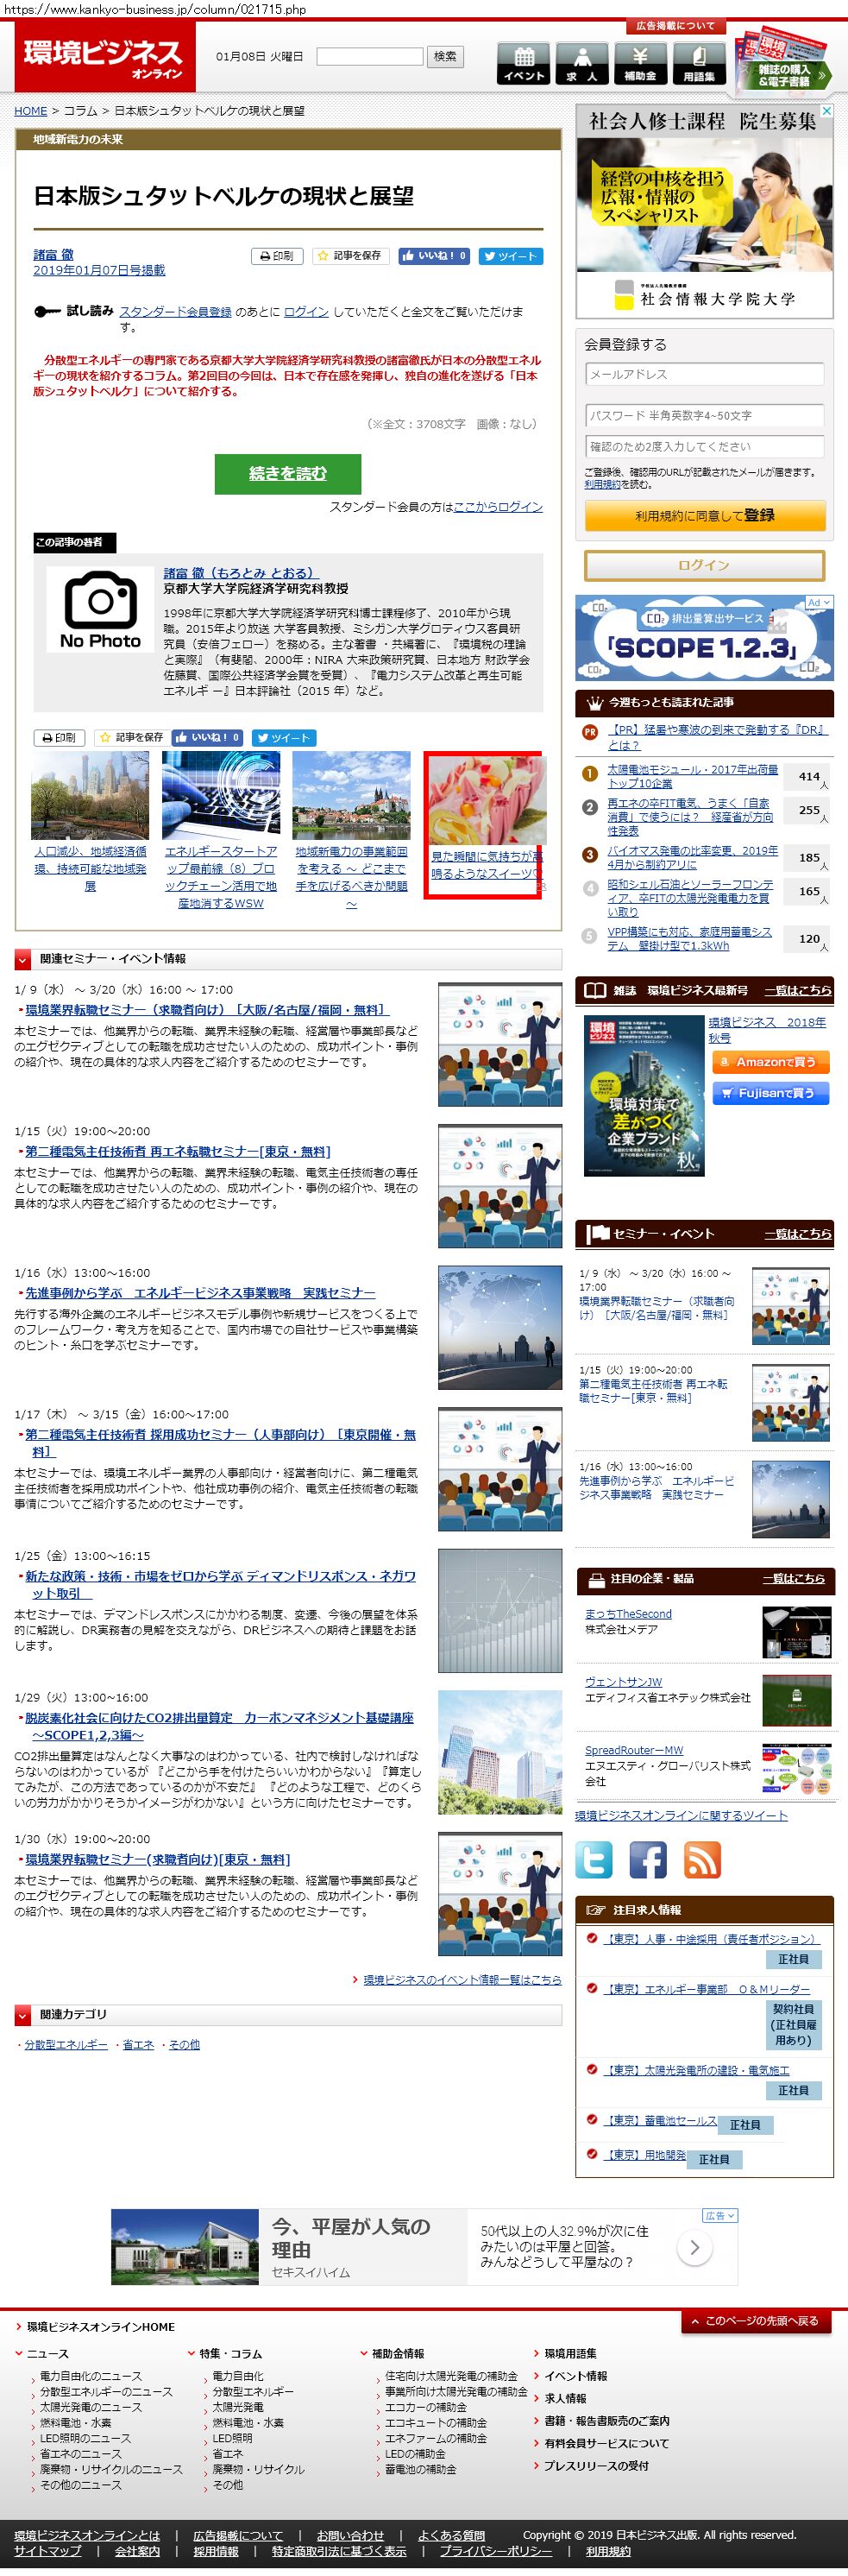This screenshot has width=848, height=2576.
Task: Open the RSS feed icon
Action: [x=701, y=1859]
